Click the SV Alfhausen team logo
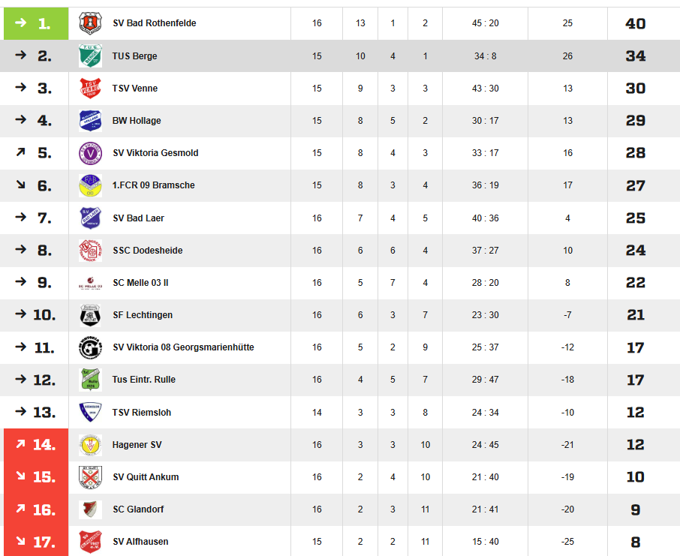The width and height of the screenshot is (680, 556). tap(90, 542)
